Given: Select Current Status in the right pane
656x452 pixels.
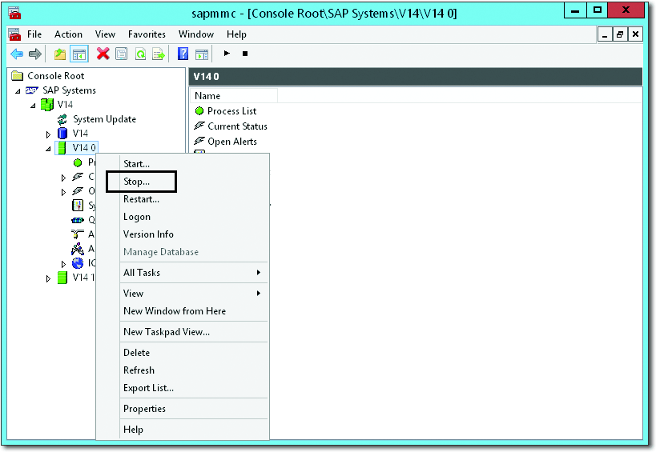Looking at the screenshot, I should click(231, 126).
